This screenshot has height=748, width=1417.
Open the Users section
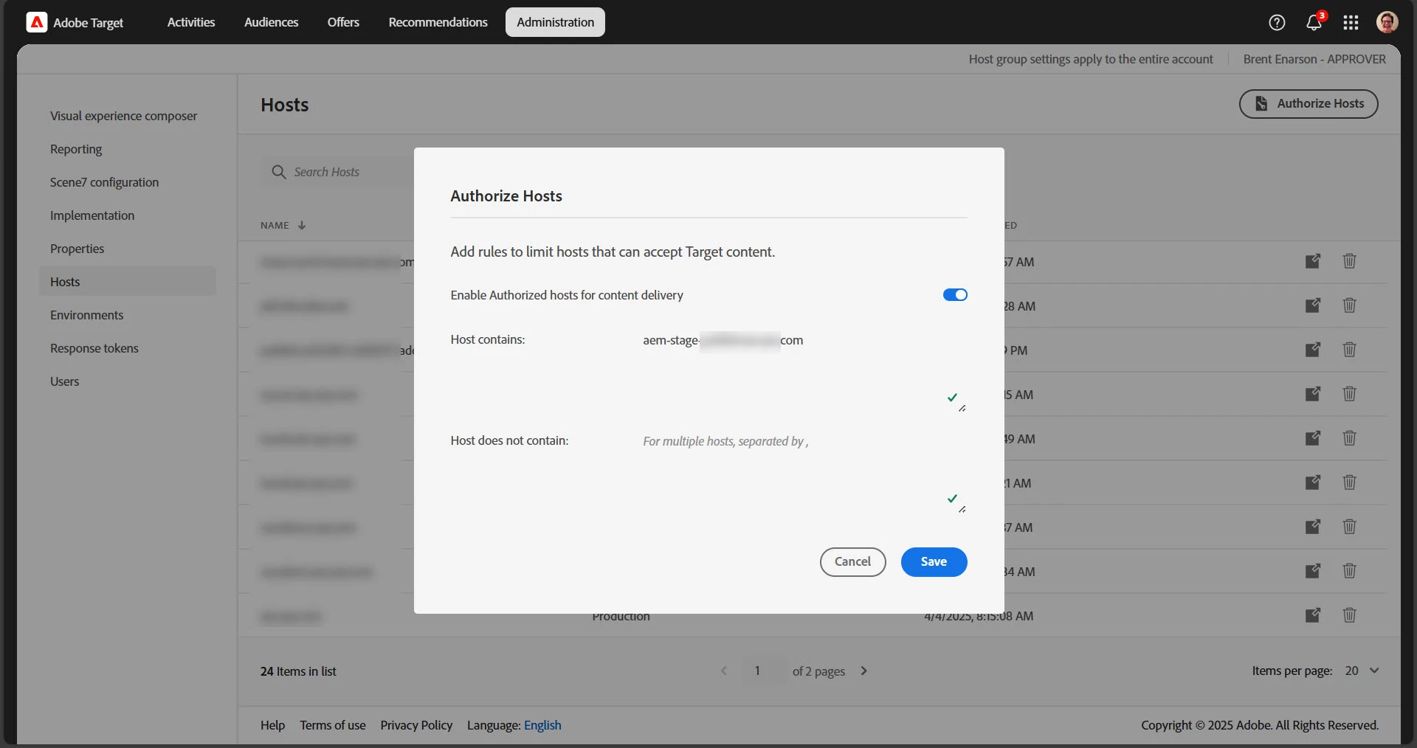[65, 381]
